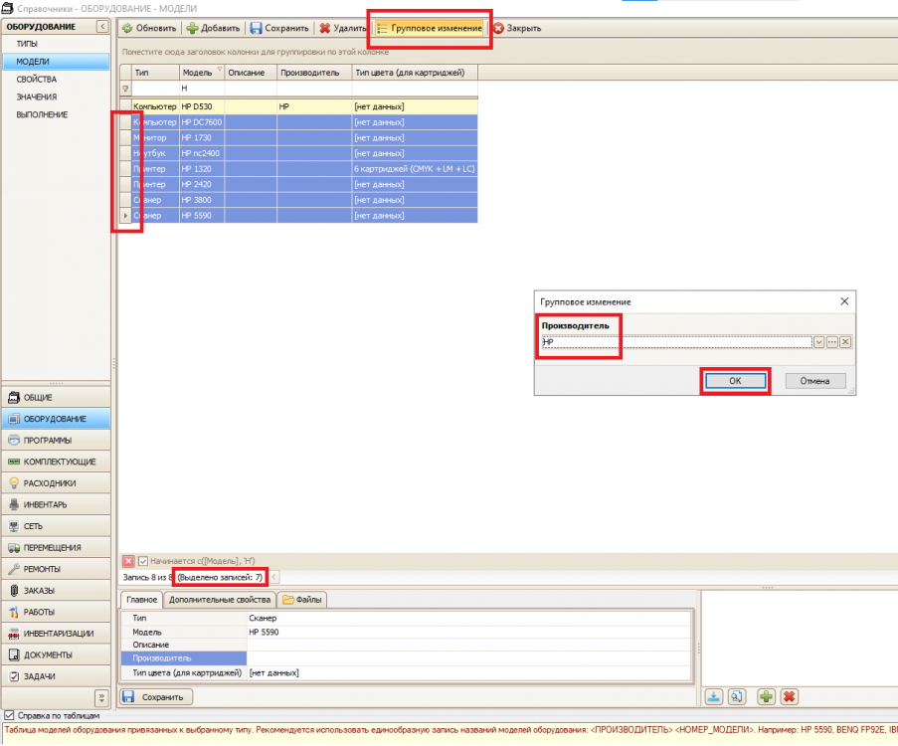
Task: Disable the Начинается с Модель filter checkbox
Action: (143, 561)
